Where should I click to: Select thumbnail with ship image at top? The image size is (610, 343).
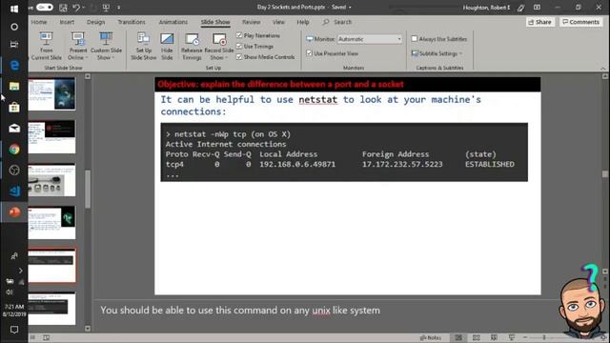(x=51, y=93)
